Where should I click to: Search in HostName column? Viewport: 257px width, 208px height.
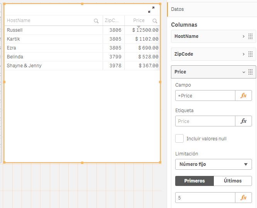(96, 21)
